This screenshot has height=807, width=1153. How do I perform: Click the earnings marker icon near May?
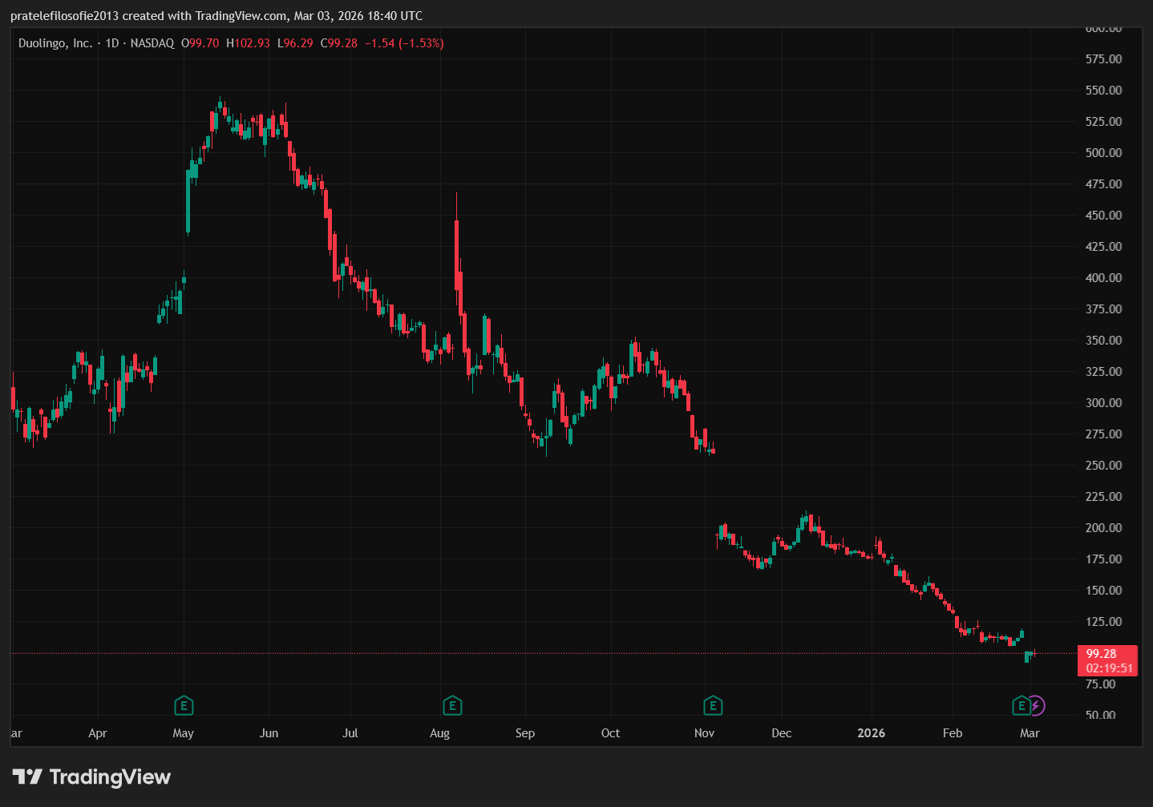point(184,706)
